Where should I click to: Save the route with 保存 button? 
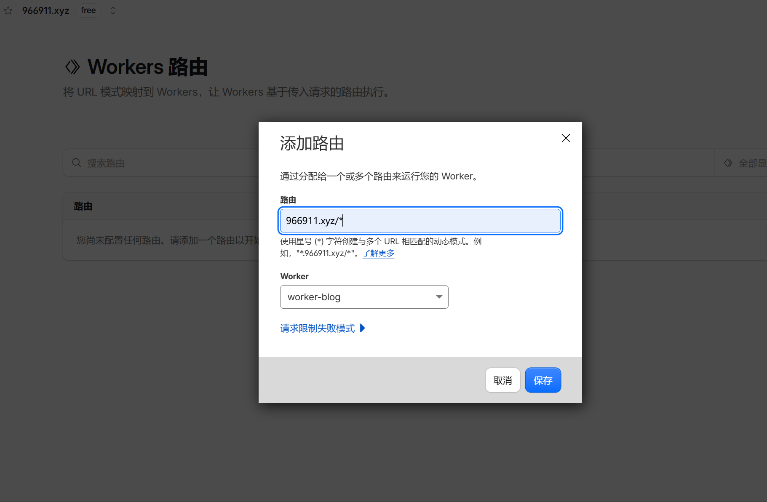coord(543,380)
